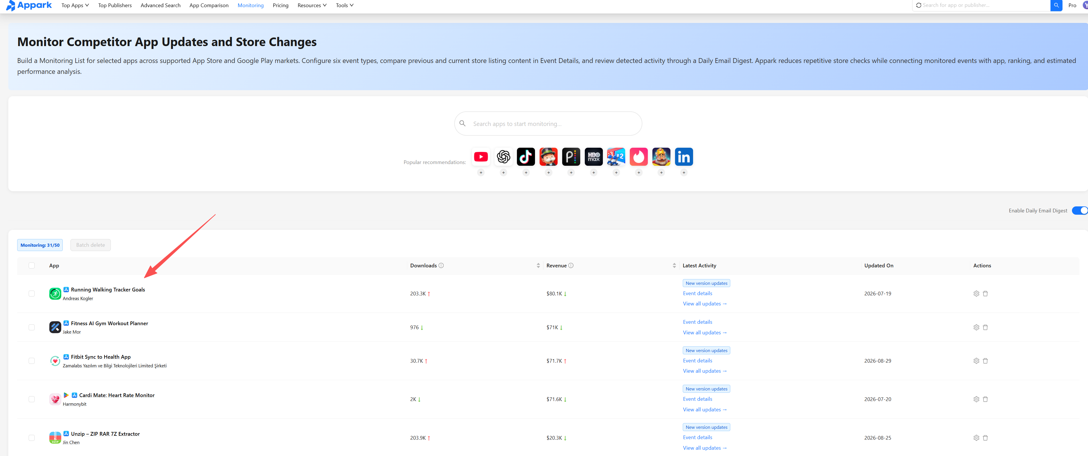Click the Downloads info icon
This screenshot has width=1088, height=456.
point(441,266)
